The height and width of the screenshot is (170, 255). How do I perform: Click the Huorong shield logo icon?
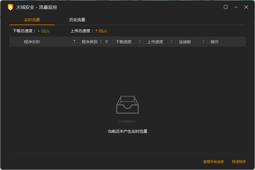point(10,7)
